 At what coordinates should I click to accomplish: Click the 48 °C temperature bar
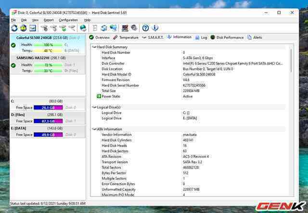coord(48,51)
